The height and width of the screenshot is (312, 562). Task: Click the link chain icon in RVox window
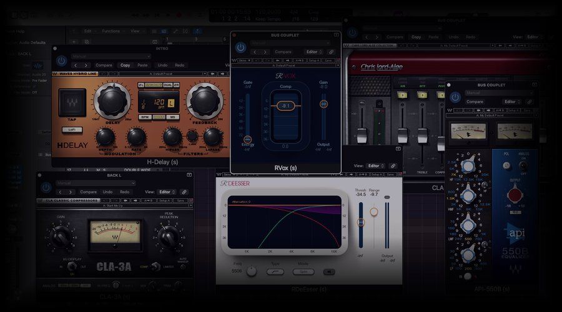click(x=331, y=52)
